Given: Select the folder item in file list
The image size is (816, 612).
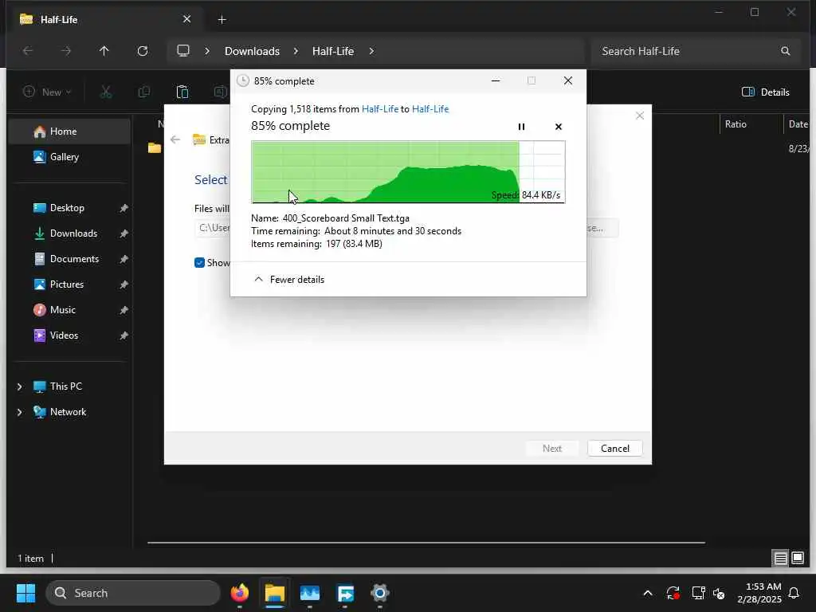Looking at the screenshot, I should point(155,147).
